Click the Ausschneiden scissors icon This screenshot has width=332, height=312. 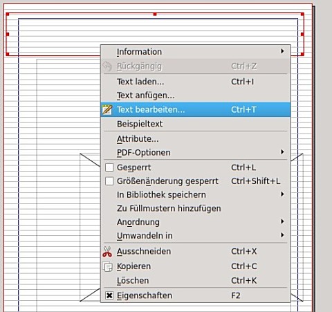tap(107, 252)
